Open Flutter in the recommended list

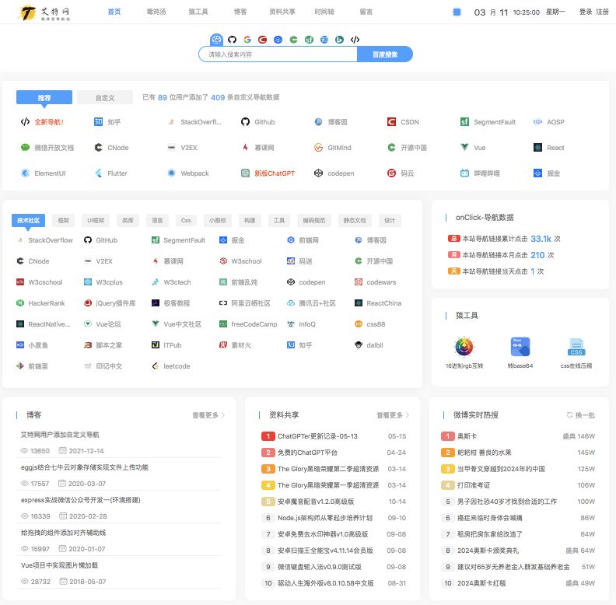click(x=111, y=173)
